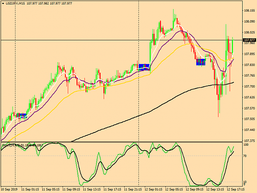Click the 108.025 price scale value

click(x=250, y=33)
